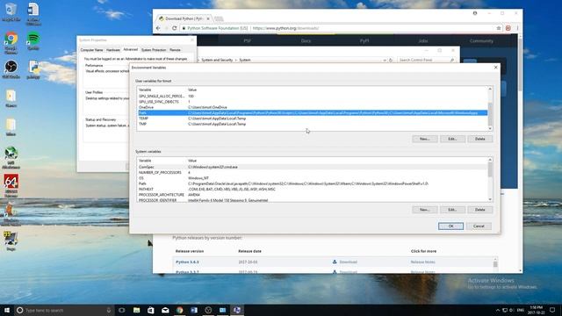
Task: Open Word from the taskbar
Action: (x=194, y=310)
